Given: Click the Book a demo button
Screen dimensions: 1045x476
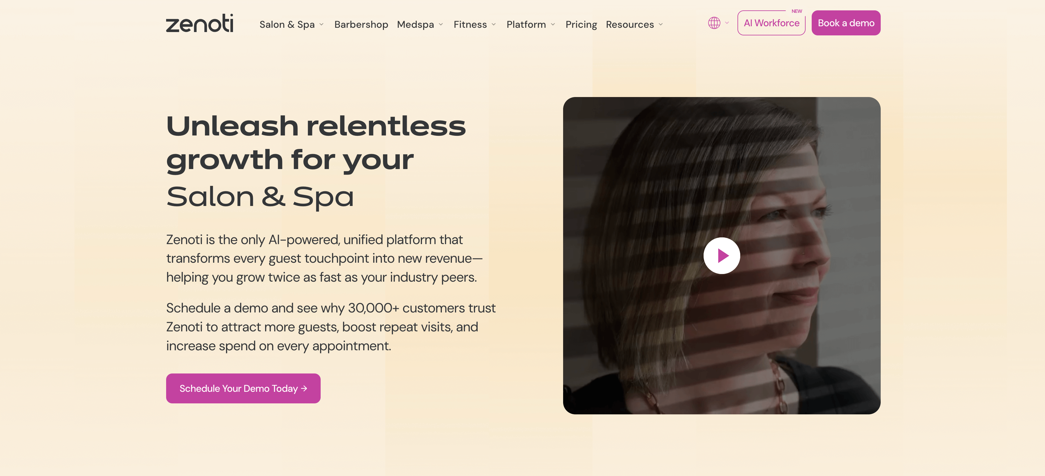Looking at the screenshot, I should tap(846, 23).
